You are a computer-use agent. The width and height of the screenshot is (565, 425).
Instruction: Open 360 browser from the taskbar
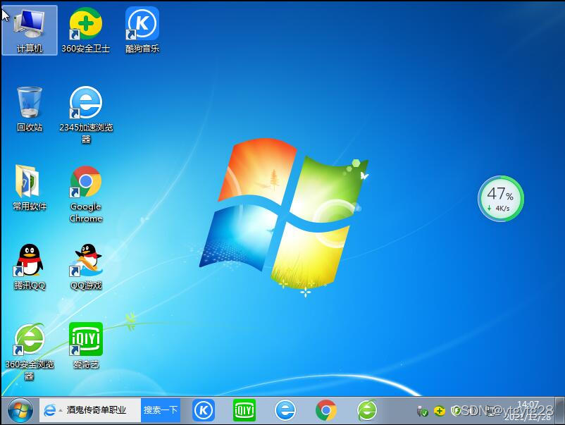tap(367, 410)
